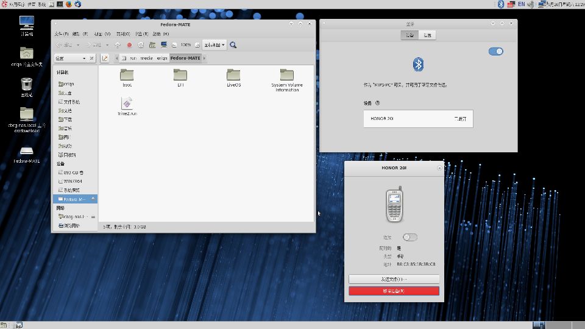Open the Go menu in file manager
This screenshot has width=585, height=329.
point(123,34)
